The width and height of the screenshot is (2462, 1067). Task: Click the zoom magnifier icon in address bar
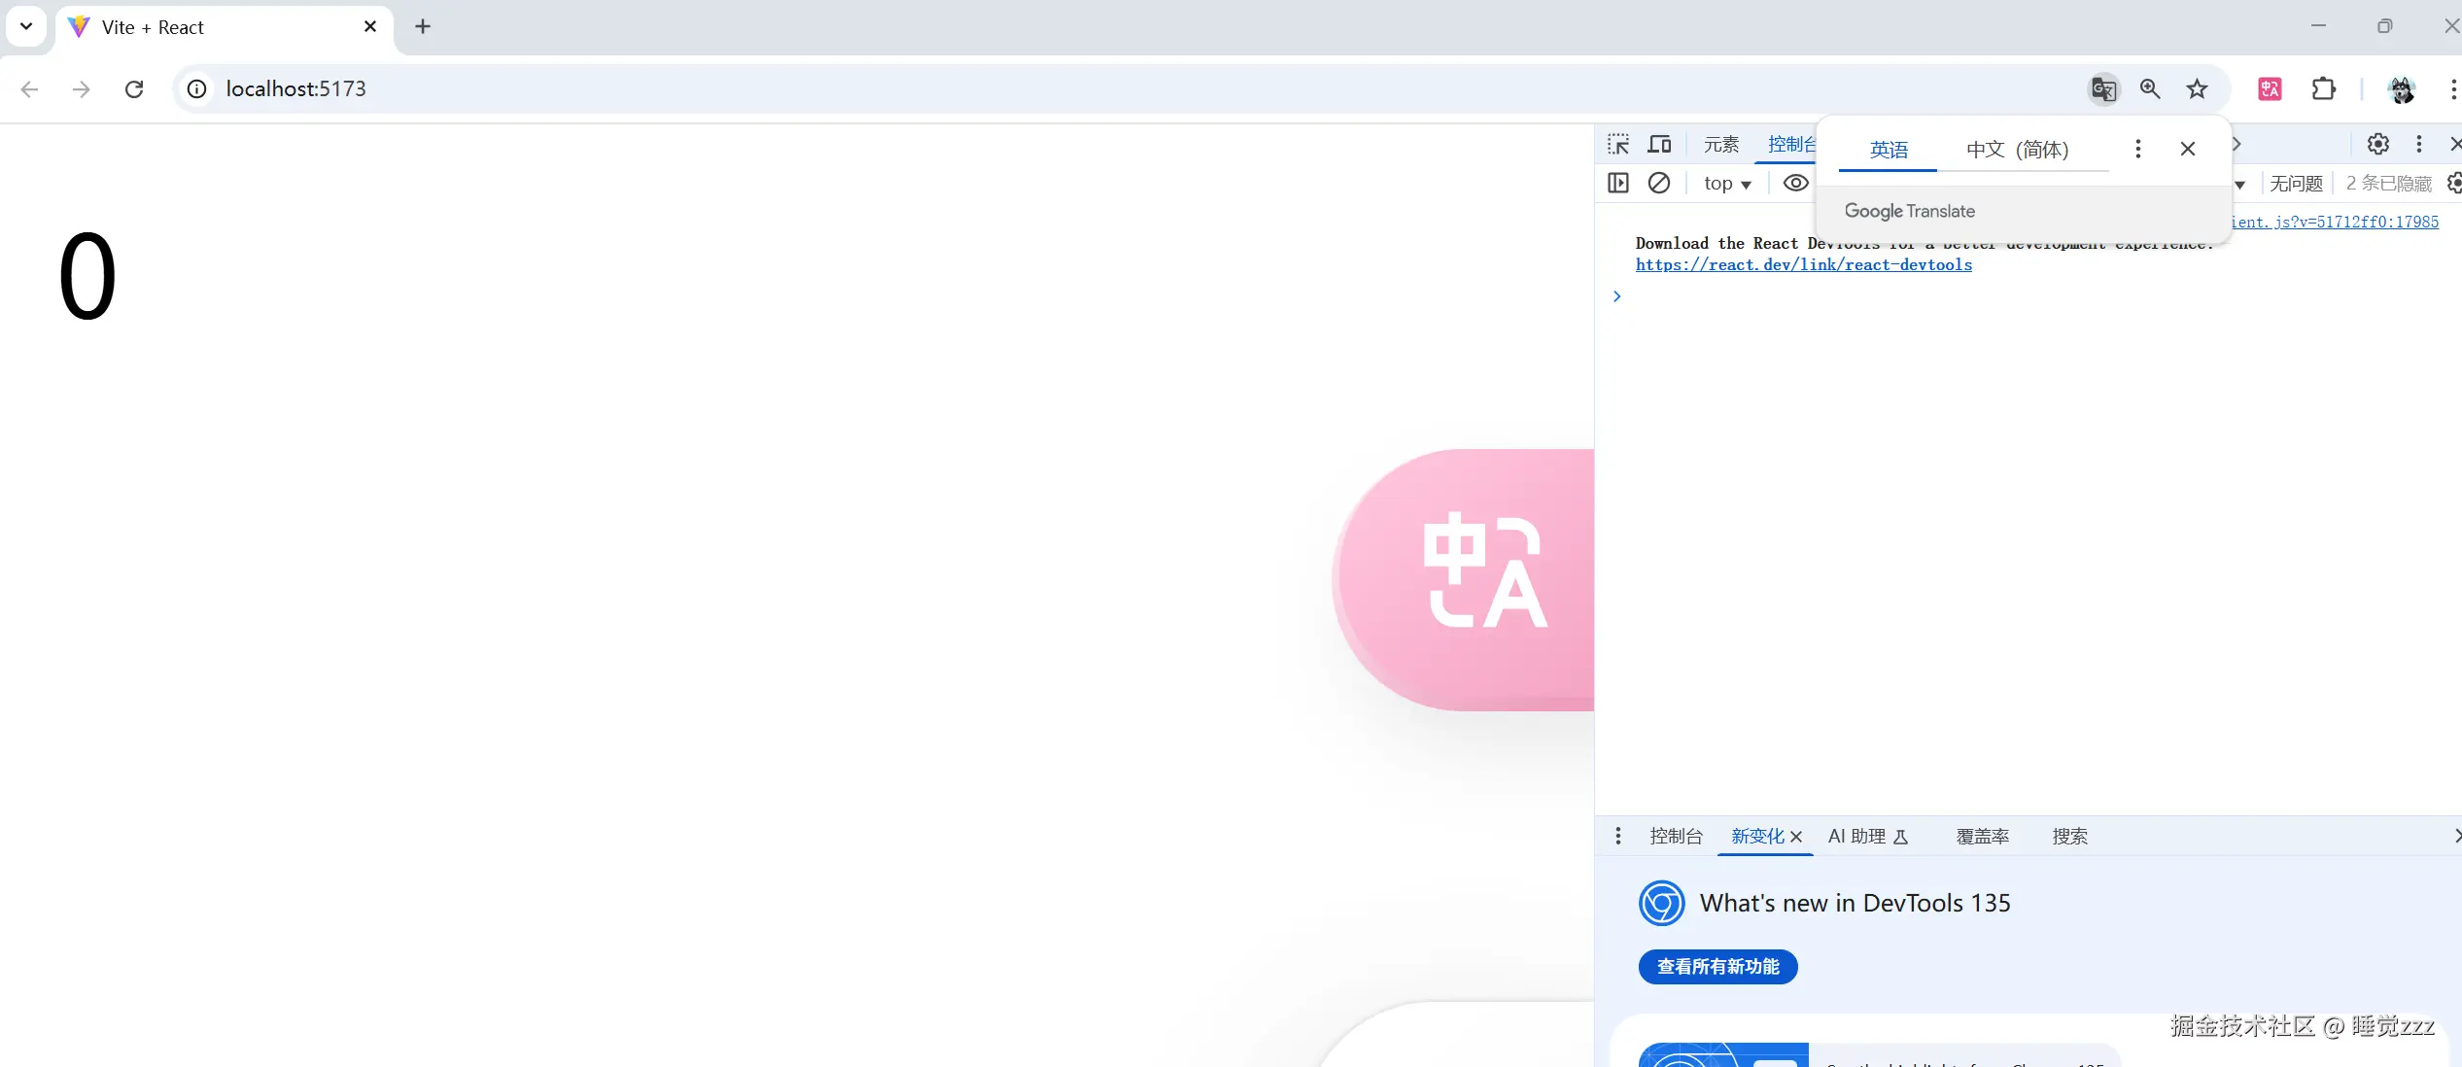[x=2150, y=89]
